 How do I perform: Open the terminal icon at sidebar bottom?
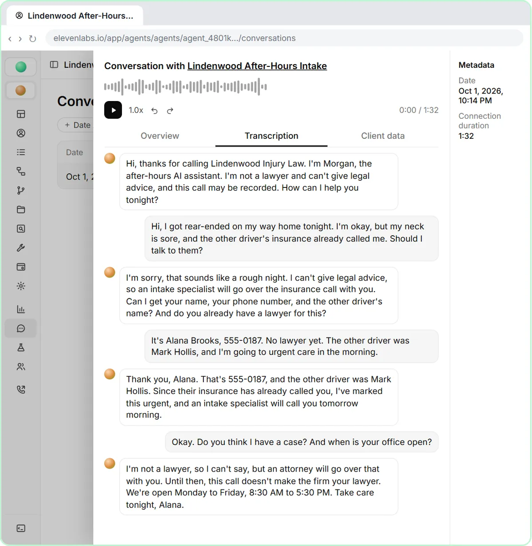coord(21,528)
